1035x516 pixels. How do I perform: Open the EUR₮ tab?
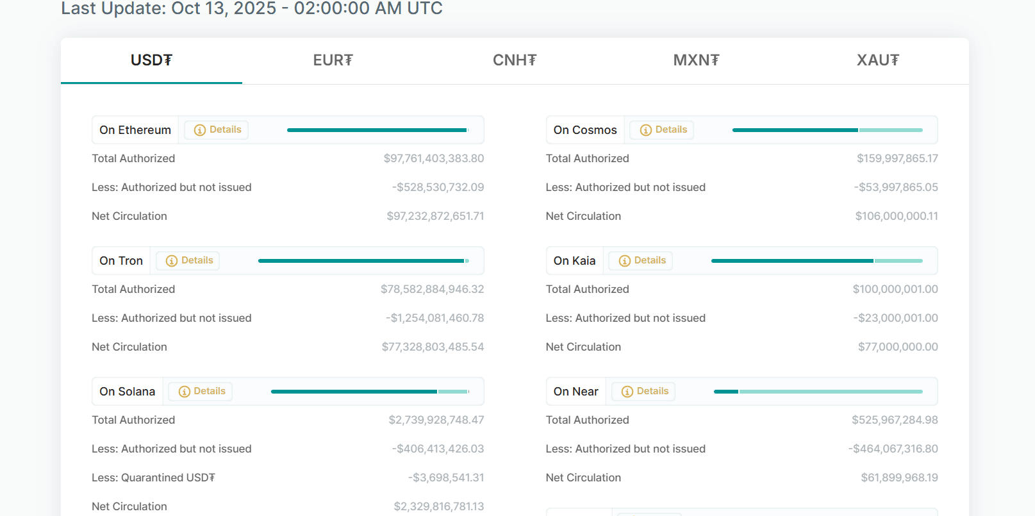click(333, 60)
